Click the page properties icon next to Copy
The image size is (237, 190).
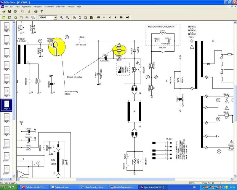(x=29, y=11)
